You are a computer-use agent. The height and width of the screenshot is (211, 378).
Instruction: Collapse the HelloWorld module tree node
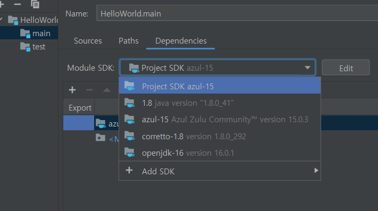pos(2,19)
